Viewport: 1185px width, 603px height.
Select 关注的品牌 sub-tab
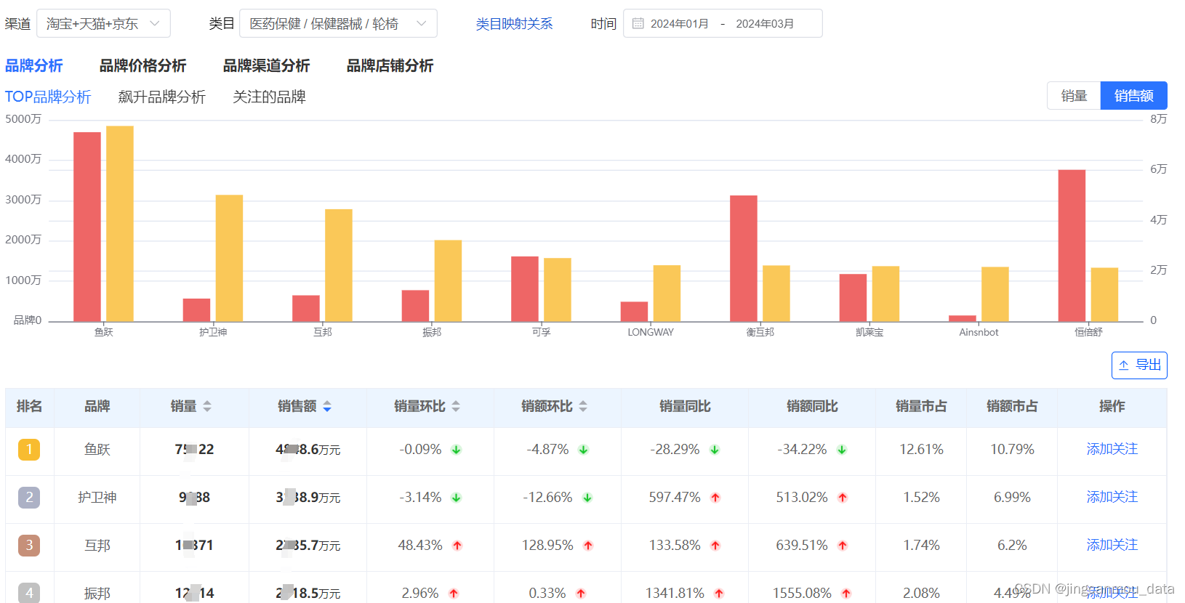click(x=269, y=97)
